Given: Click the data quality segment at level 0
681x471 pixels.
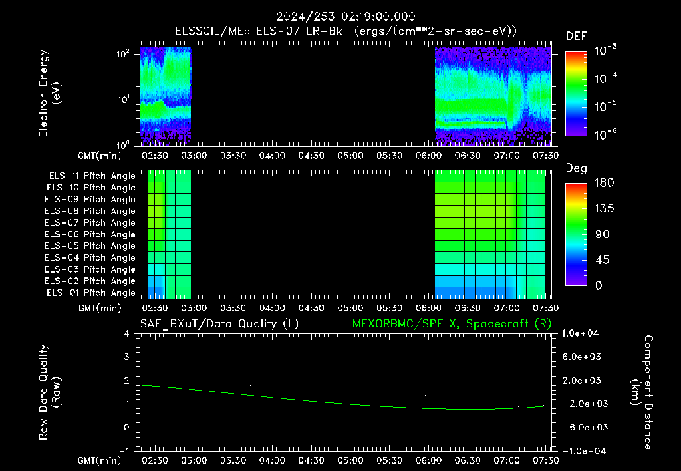Looking at the screenshot, I should click(531, 428).
